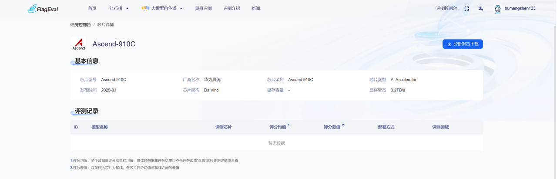
Task: Open 评测控制台 in the top bar
Action: pos(446,9)
